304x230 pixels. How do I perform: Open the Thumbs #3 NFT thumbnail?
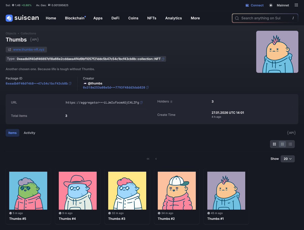(x=127, y=191)
